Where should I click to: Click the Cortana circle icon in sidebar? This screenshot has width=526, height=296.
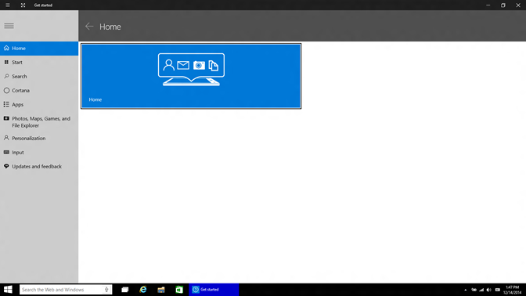(x=6, y=90)
